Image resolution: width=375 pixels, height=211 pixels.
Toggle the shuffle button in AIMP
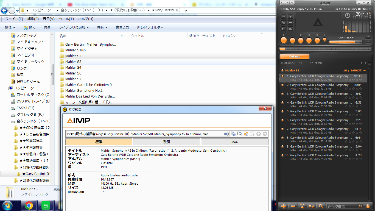coord(283,23)
